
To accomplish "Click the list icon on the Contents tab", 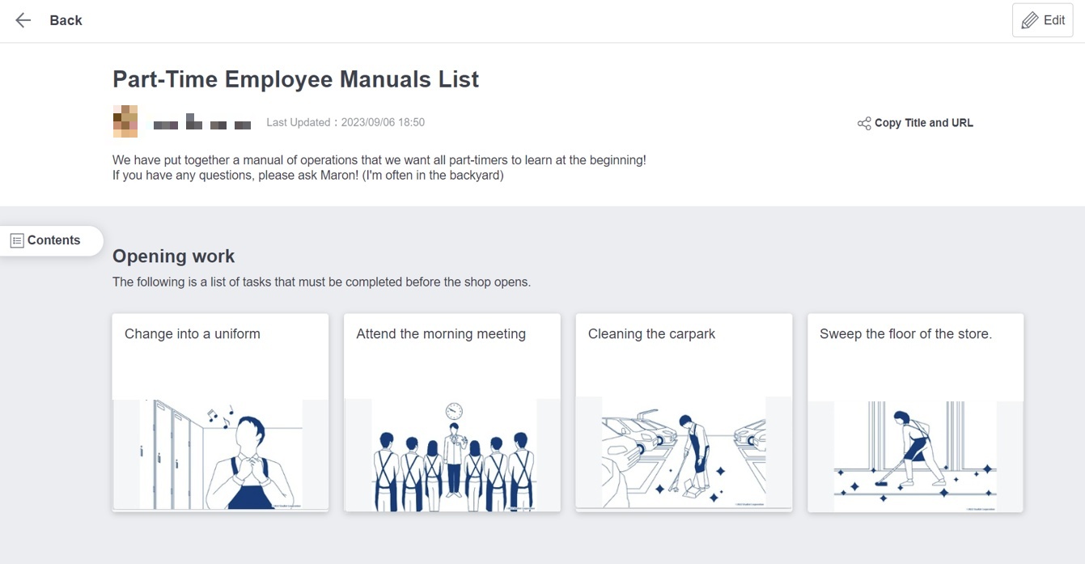I will [17, 240].
